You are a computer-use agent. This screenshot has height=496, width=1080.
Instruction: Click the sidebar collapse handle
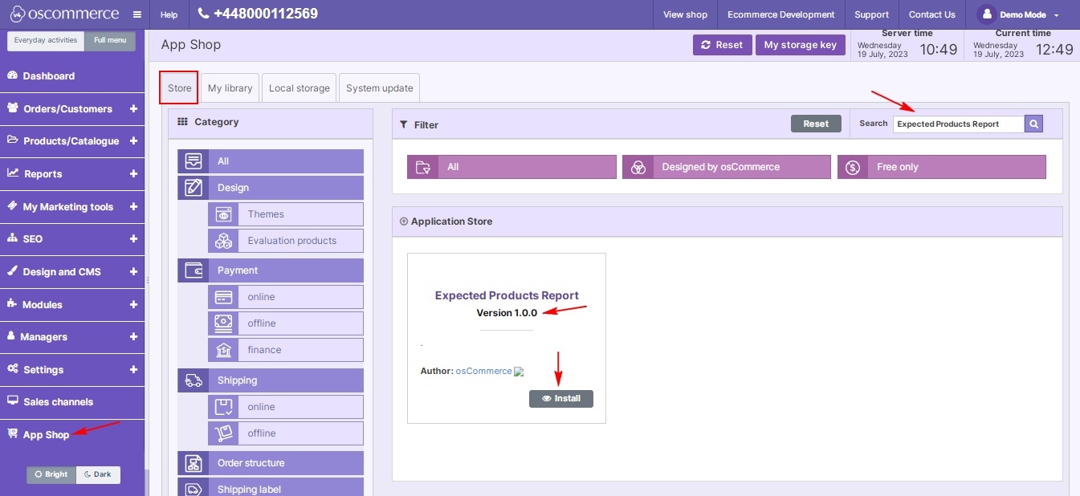(147, 279)
